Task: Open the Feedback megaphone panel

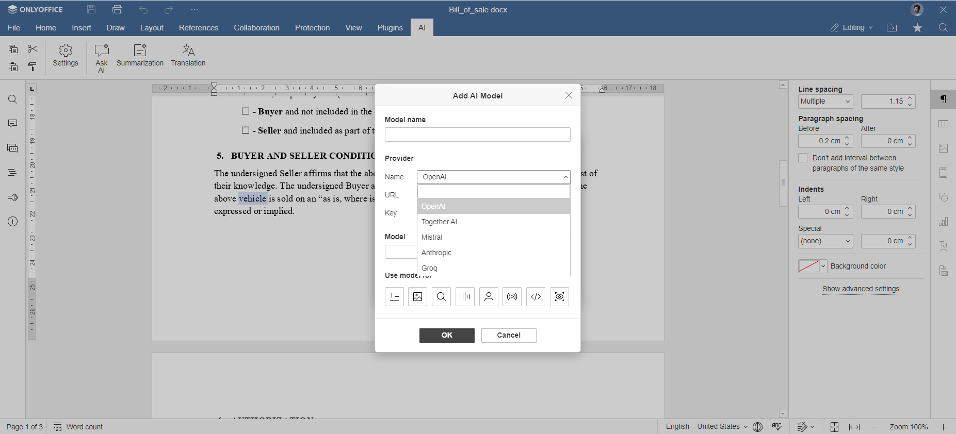Action: point(13,197)
